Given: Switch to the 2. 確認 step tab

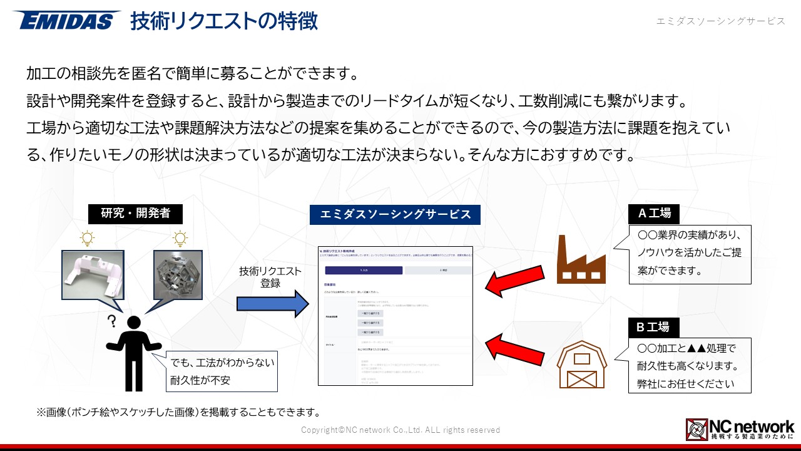Looking at the screenshot, I should tap(443, 270).
